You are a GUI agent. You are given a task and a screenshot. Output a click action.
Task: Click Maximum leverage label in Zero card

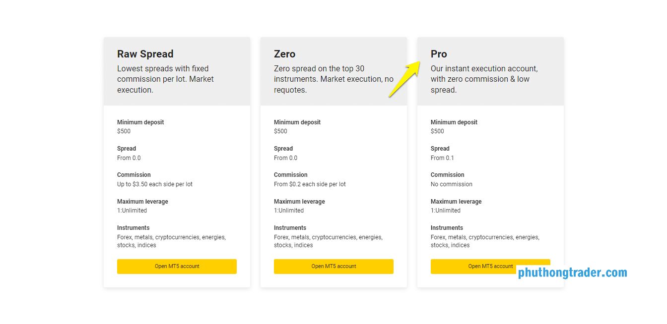299,202
